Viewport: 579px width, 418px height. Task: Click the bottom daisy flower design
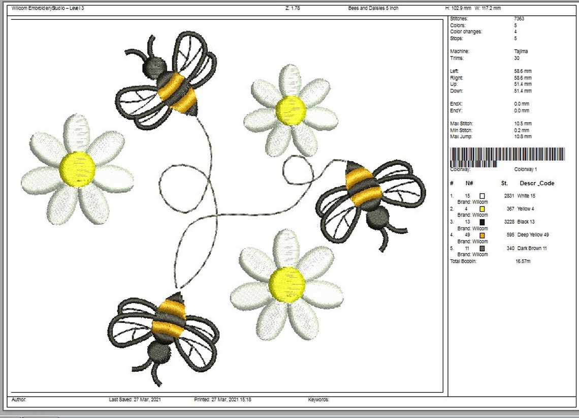pyautogui.click(x=287, y=285)
